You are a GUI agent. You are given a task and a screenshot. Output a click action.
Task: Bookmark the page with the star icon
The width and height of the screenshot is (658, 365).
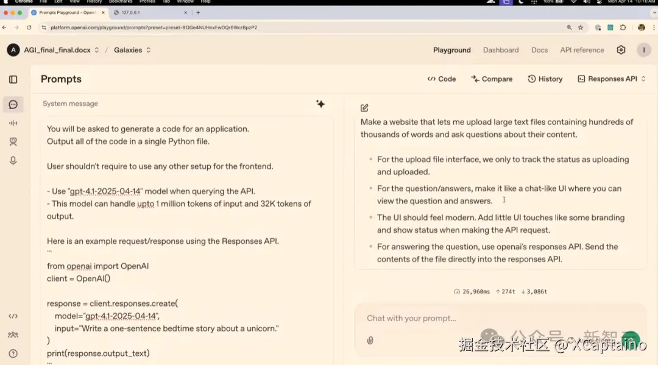tap(581, 27)
